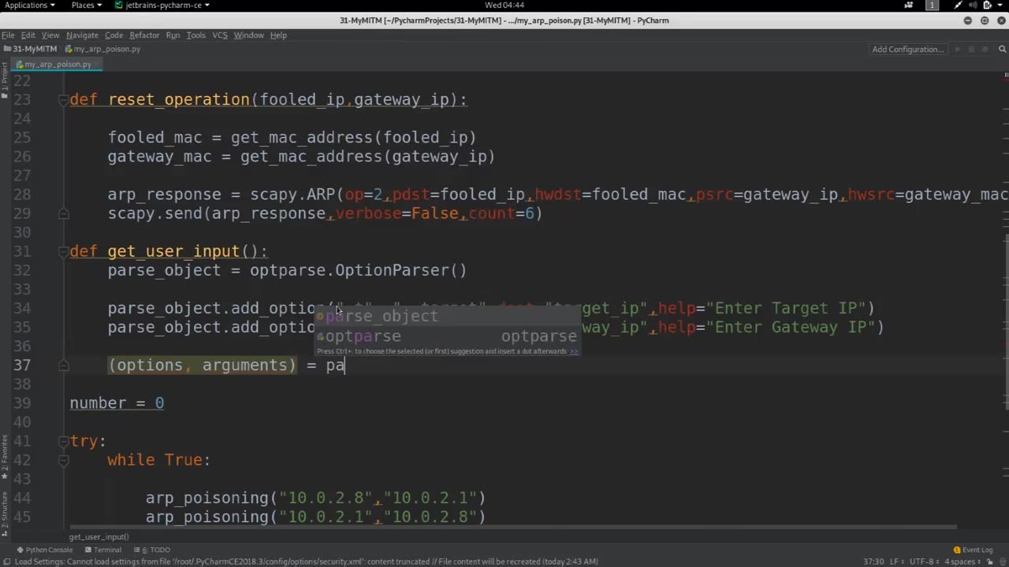Collapse get_user_input function fold marker
The width and height of the screenshot is (1009, 567).
pyautogui.click(x=64, y=251)
